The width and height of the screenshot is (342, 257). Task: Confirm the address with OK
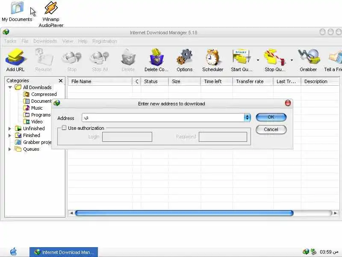pos(271,117)
